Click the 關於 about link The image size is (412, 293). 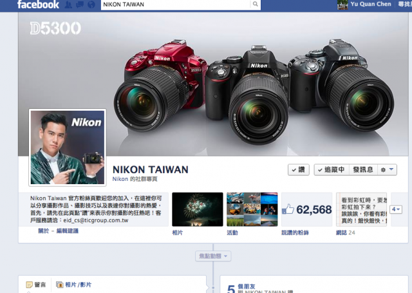click(x=44, y=231)
